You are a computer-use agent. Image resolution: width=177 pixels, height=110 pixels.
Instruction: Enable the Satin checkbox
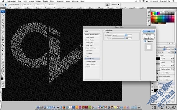86,56
